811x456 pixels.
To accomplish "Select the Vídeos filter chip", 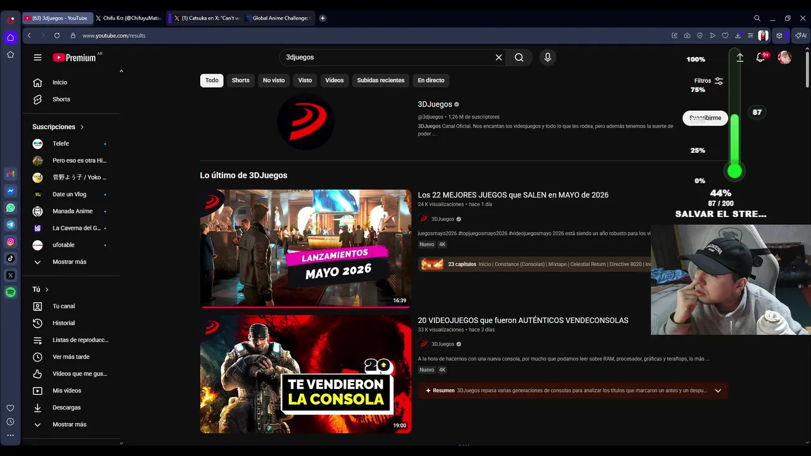I will click(335, 80).
